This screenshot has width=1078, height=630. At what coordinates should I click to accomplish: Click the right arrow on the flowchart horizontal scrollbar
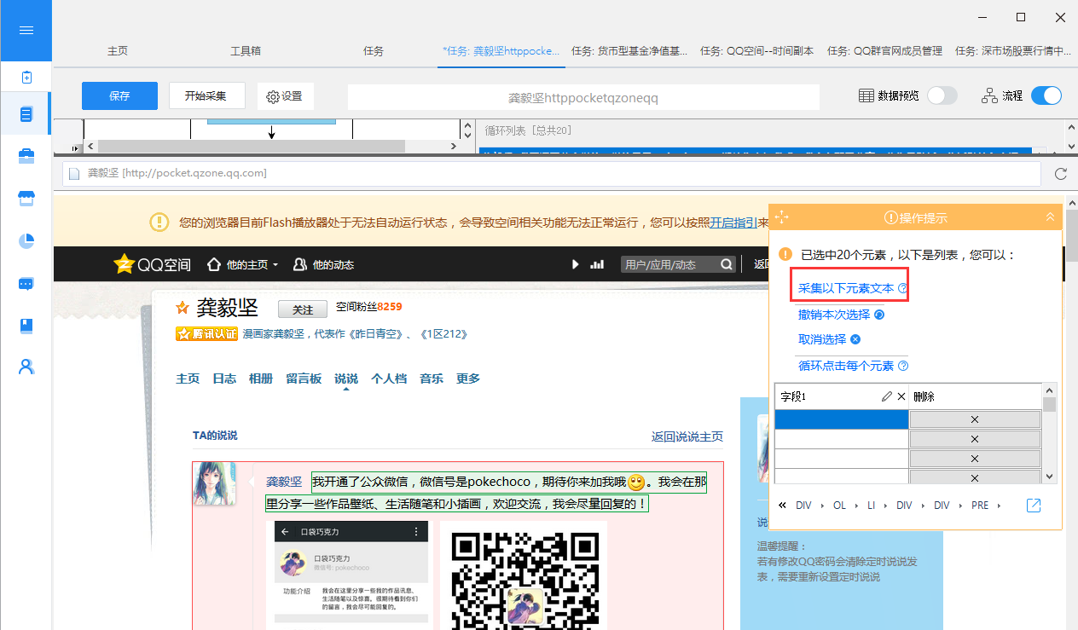453,147
